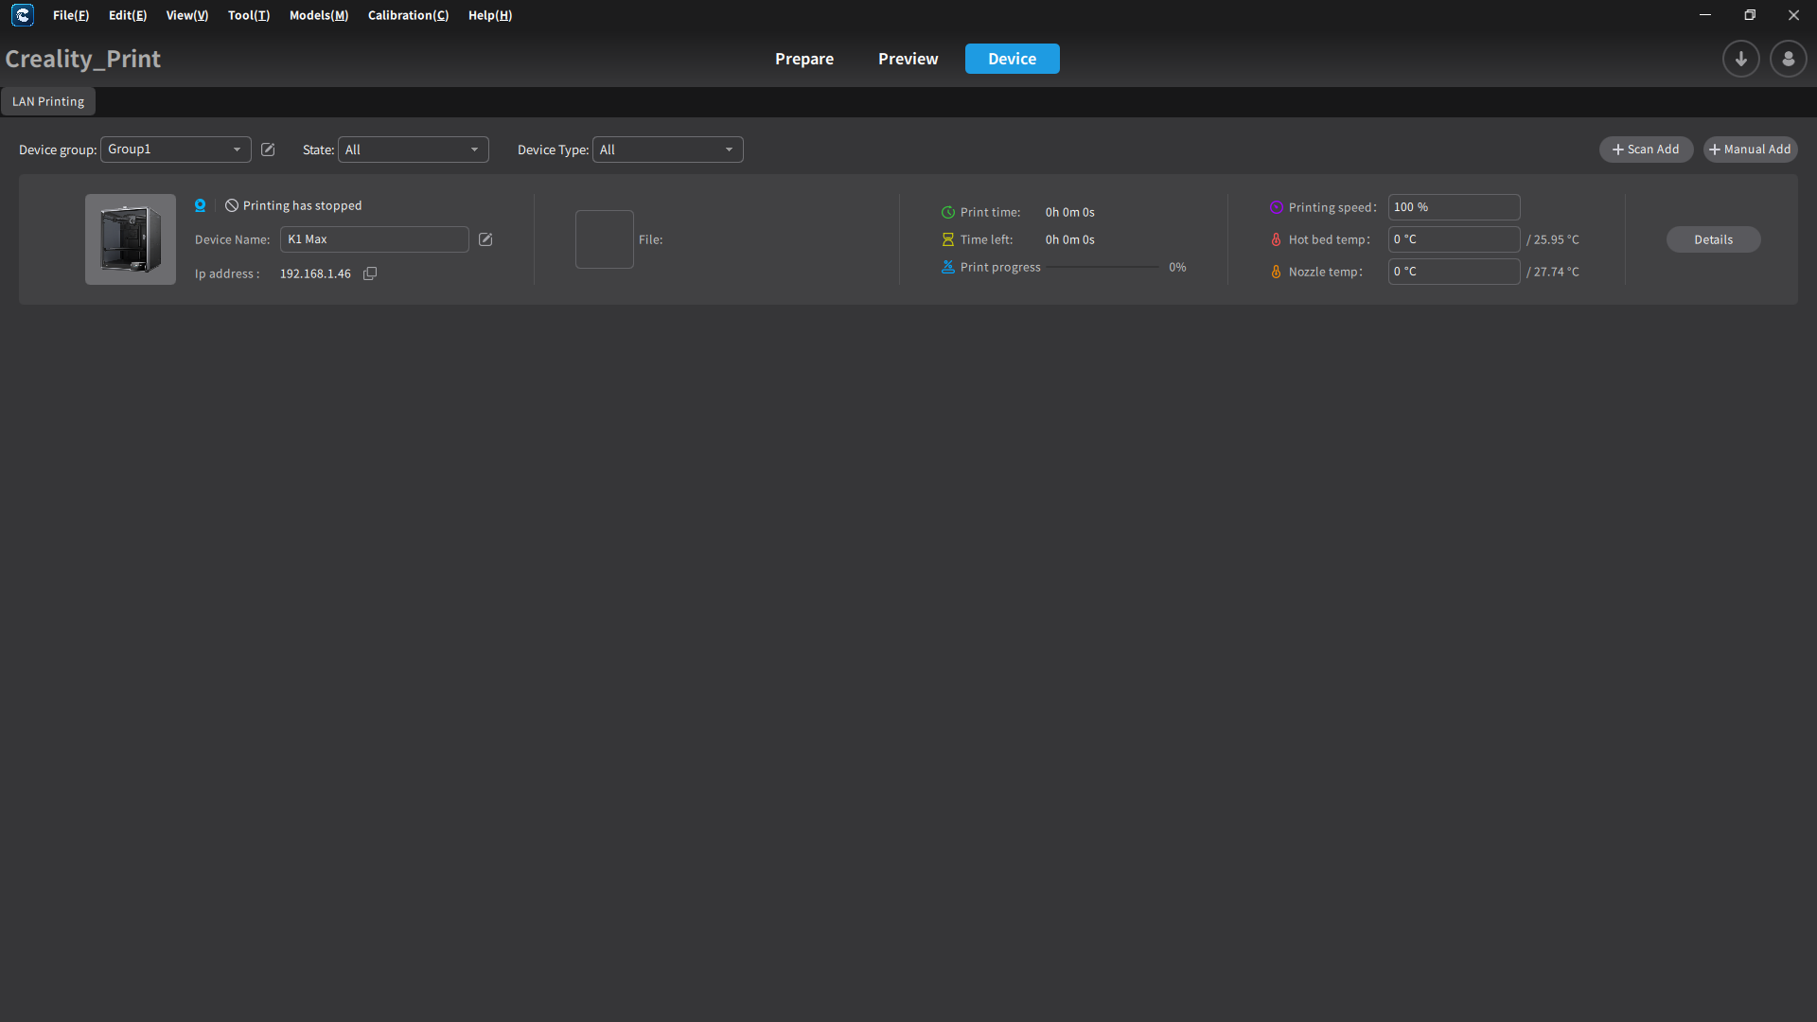
Task: Open the Tool menu
Action: [x=249, y=15]
